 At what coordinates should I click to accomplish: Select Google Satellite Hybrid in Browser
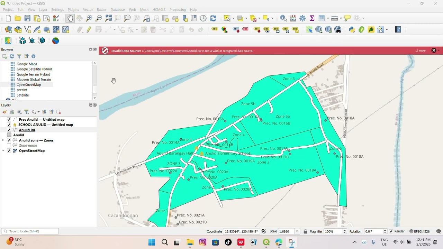click(34, 69)
